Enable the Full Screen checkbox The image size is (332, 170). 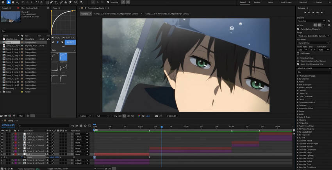coord(298,53)
